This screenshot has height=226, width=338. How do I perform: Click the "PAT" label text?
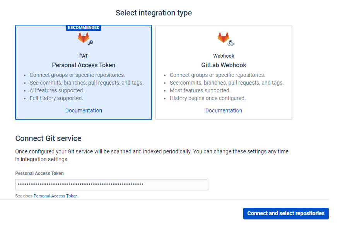coord(84,56)
